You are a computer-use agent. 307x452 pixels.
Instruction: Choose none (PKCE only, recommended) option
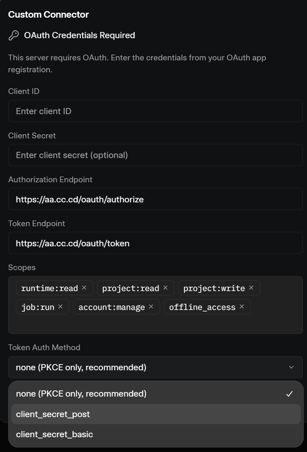tap(156, 394)
